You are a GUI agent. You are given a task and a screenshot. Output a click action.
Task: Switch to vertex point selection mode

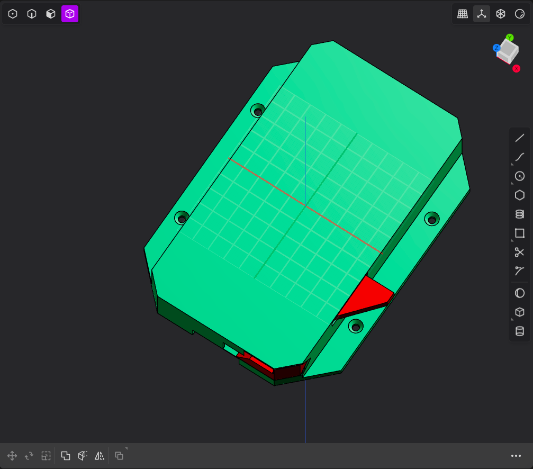click(x=13, y=14)
